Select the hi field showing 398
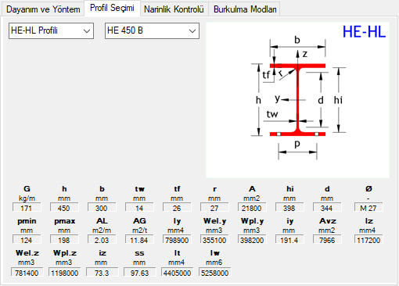This screenshot has width=399, height=286. (289, 208)
